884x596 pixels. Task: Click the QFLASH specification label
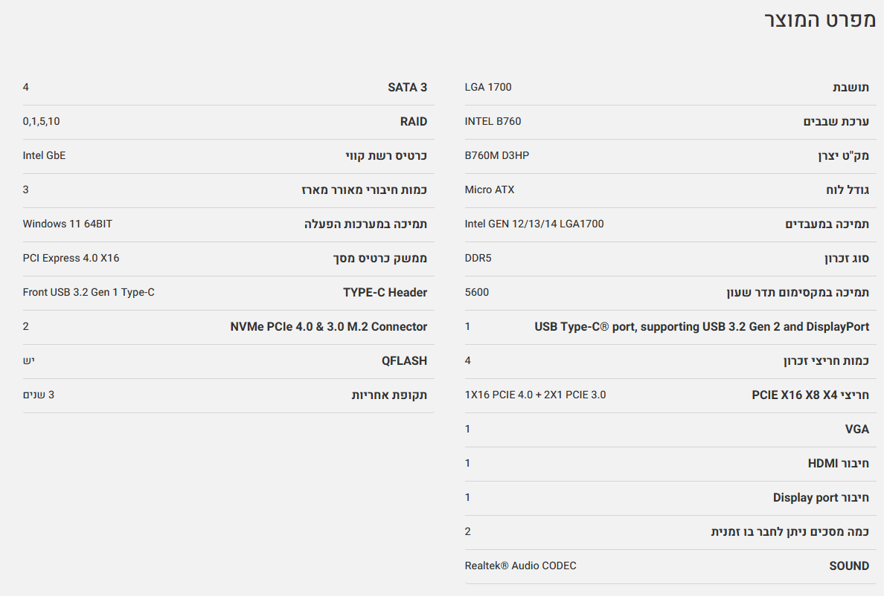tap(404, 361)
